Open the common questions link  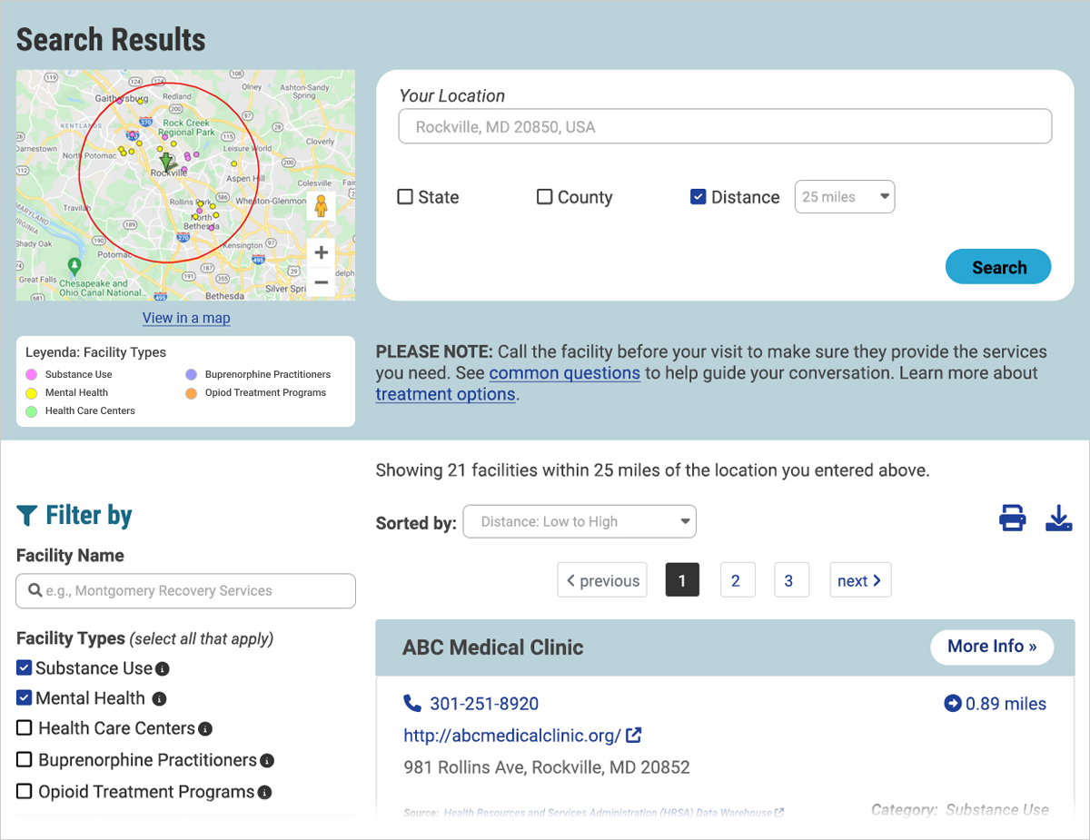pyautogui.click(x=564, y=372)
